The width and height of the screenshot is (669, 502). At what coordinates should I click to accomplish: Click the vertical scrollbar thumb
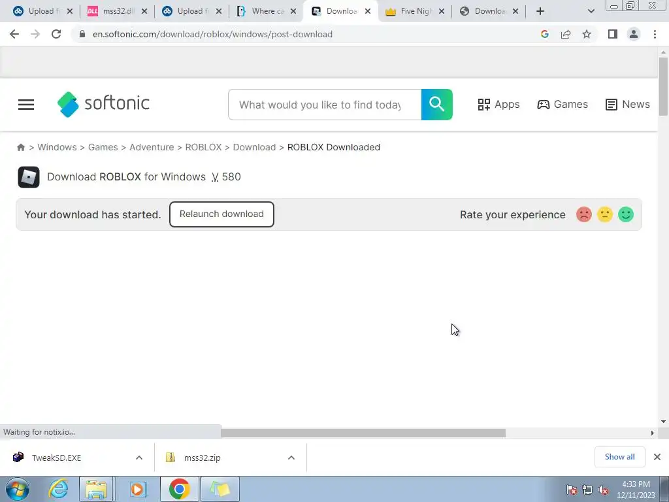[x=663, y=86]
